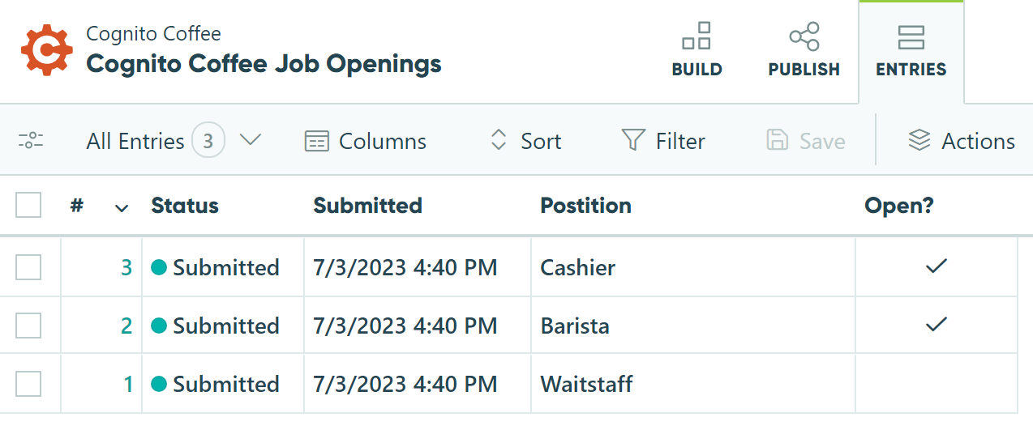Click the disabled Save button

806,141
